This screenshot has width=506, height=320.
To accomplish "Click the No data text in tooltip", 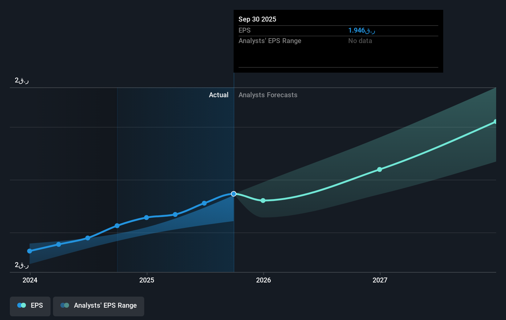I will (360, 41).
